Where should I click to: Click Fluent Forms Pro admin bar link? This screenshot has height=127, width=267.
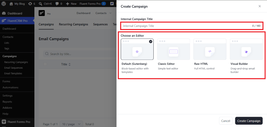tap(90, 4)
